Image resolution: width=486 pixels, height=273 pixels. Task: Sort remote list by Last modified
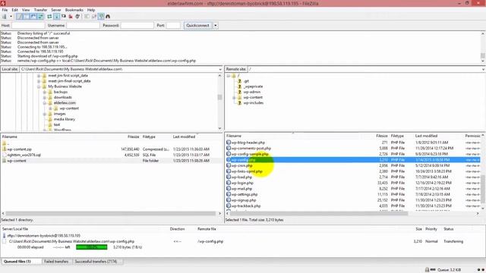426,136
